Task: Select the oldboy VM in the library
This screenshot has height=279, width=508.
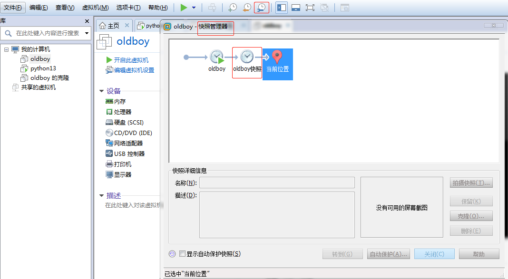Action: click(40, 58)
